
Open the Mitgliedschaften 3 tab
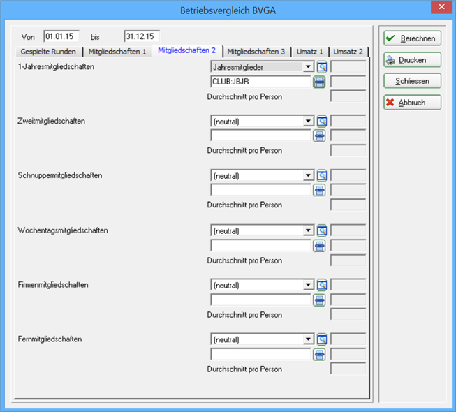(x=256, y=52)
